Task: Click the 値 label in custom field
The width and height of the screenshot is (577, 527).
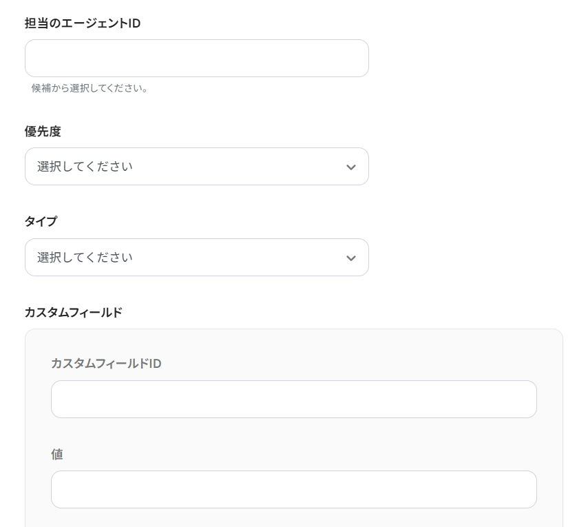Action: (57, 455)
